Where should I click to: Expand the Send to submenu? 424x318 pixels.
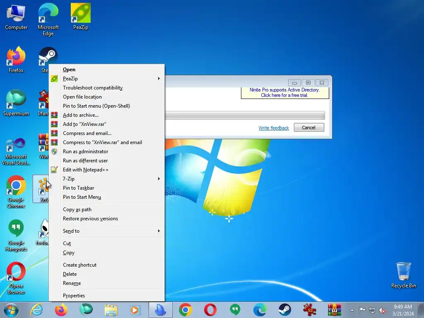coord(107,231)
